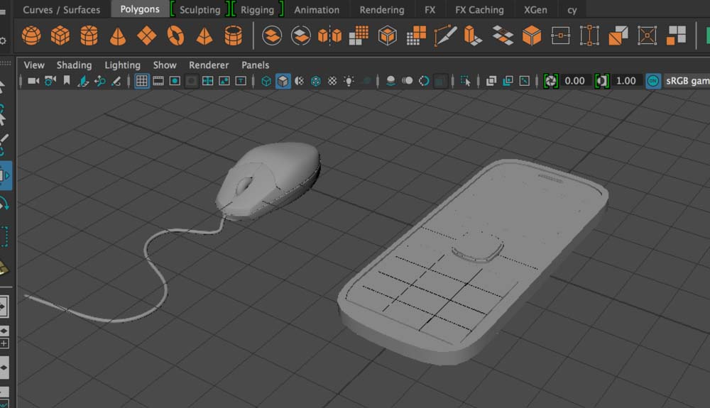Create a polygon torus from the shelf

pos(175,35)
